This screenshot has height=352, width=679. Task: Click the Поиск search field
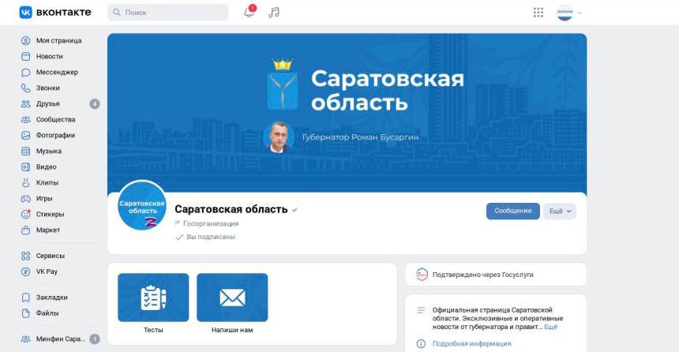tap(167, 13)
